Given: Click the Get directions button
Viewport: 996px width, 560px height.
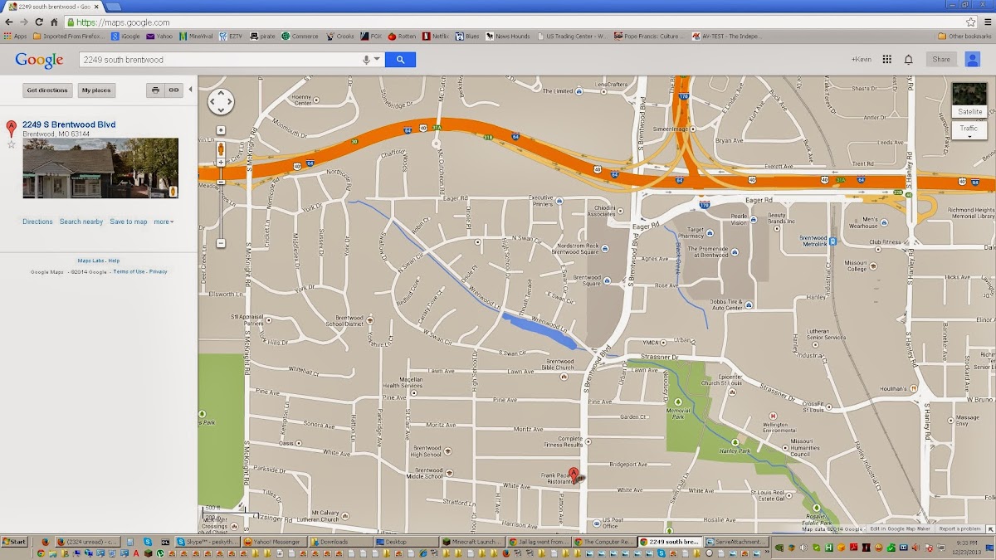Looking at the screenshot, I should (x=46, y=90).
